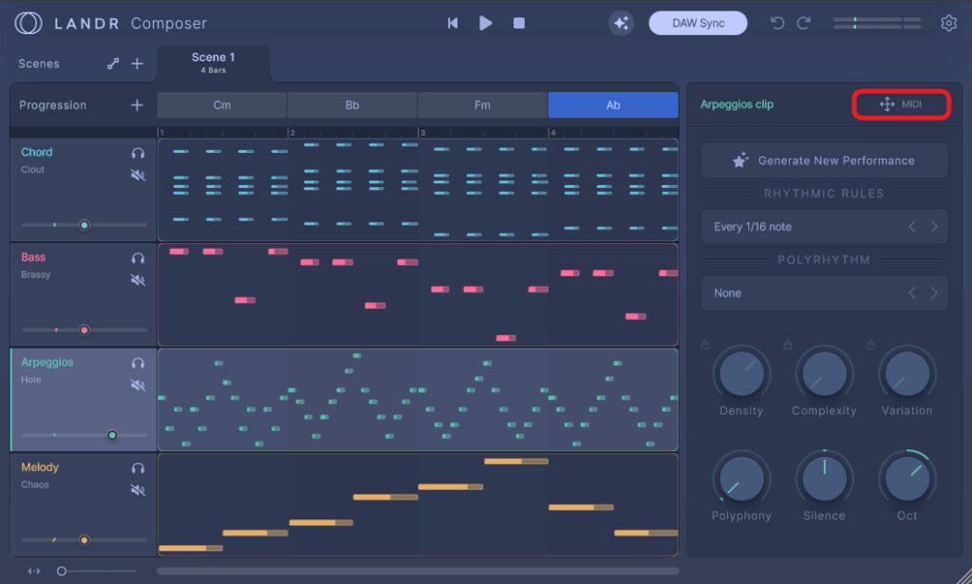Click Generate New Performance
This screenshot has width=972, height=584.
(x=824, y=160)
